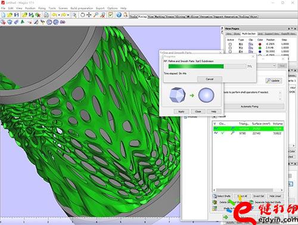Click the Print icon in toolbar
This screenshot has width=298, height=225.
click(46, 15)
